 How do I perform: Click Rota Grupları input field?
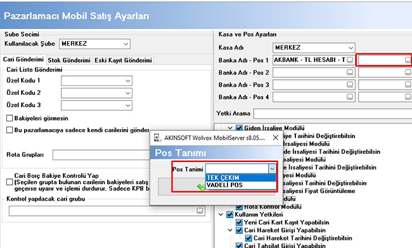(101, 154)
